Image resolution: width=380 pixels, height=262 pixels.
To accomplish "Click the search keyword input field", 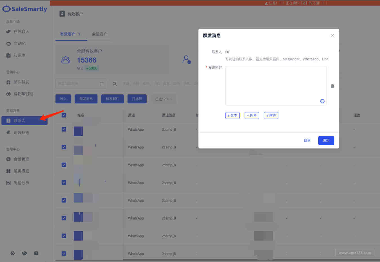I will point(160,84).
